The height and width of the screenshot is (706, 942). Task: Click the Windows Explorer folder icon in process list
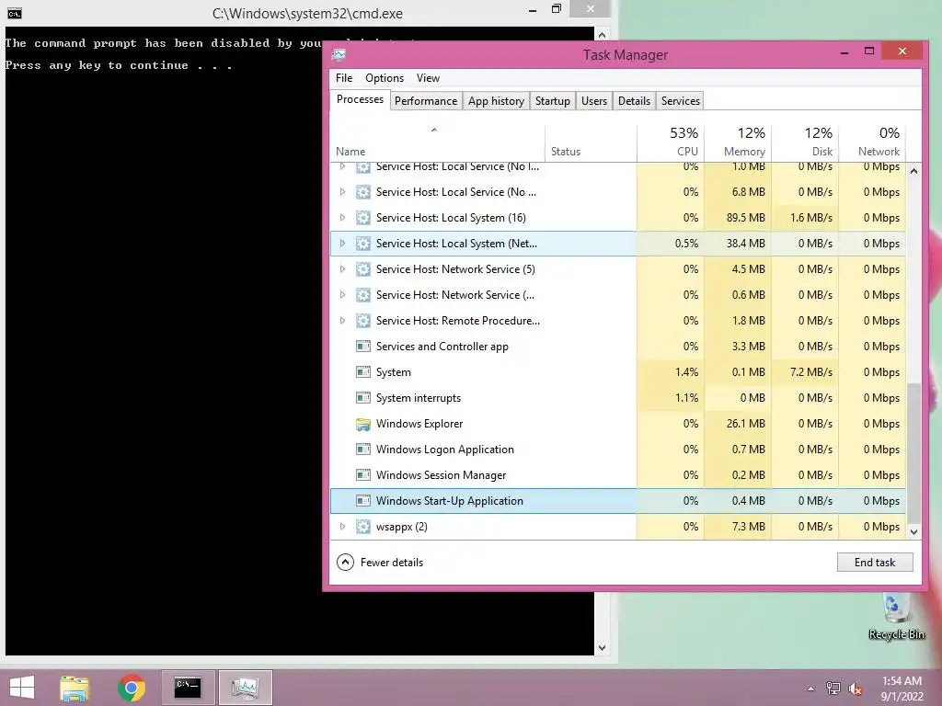[x=362, y=424]
